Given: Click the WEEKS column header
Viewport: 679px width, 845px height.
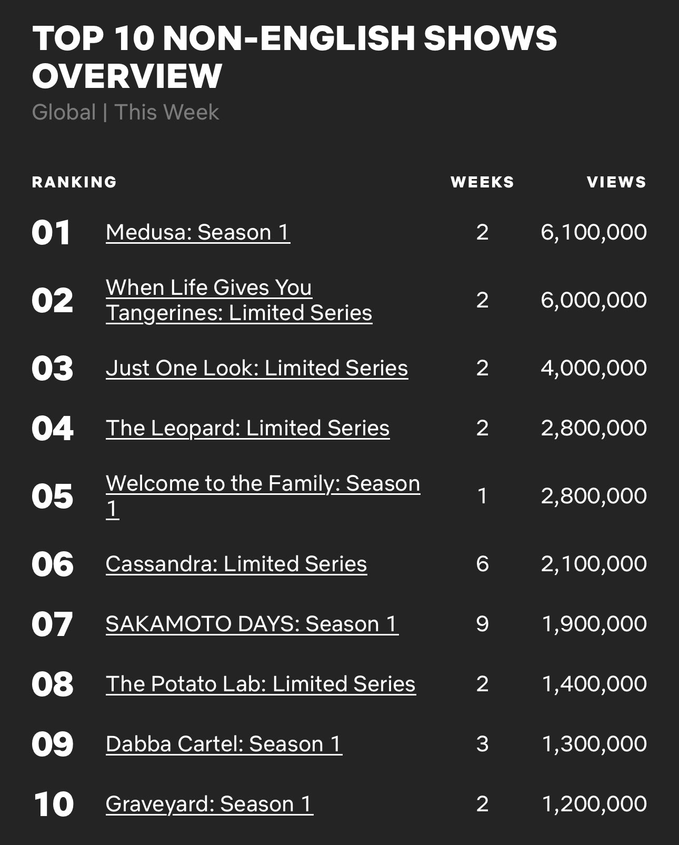Looking at the screenshot, I should coord(482,182).
